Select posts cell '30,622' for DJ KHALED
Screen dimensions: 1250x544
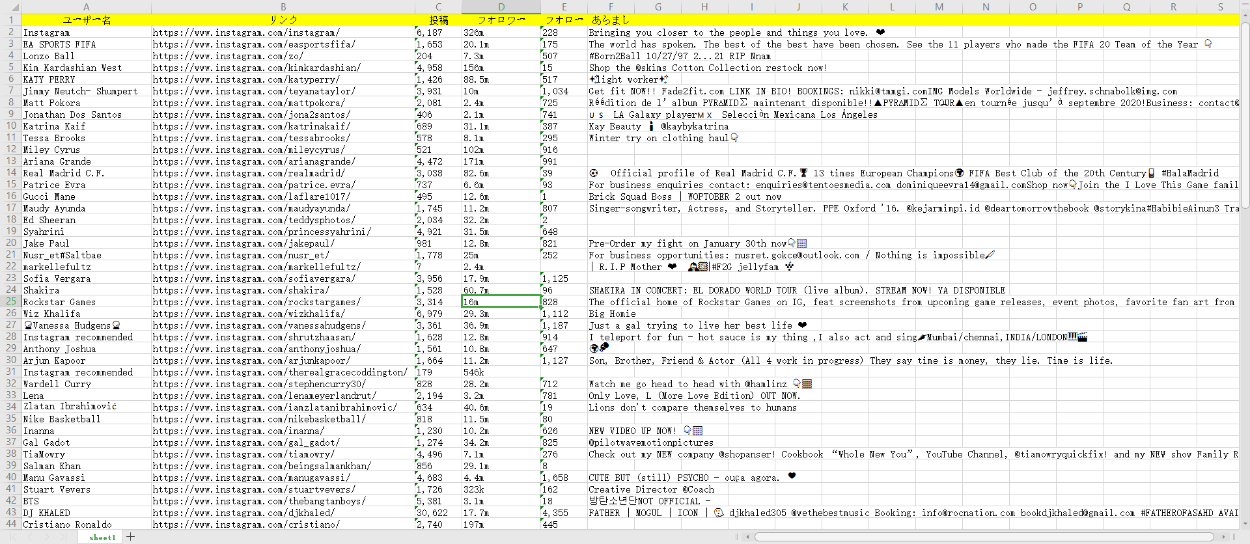(438, 512)
